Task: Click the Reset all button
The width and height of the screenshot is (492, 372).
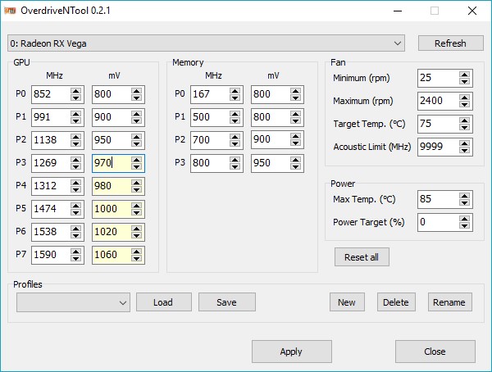Action: tap(362, 257)
